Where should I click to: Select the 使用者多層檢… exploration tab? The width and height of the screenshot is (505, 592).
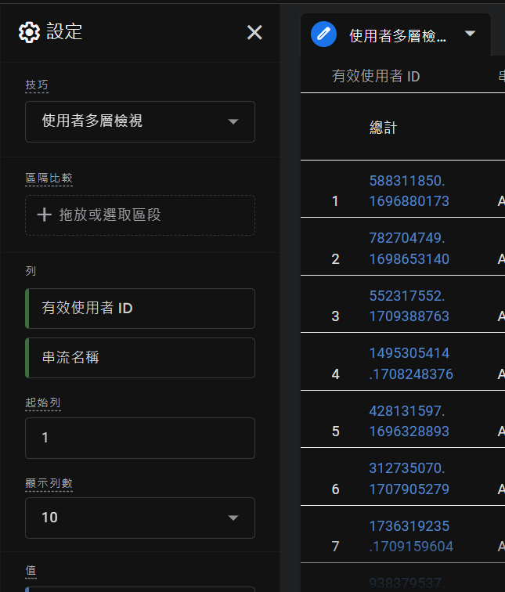point(395,34)
